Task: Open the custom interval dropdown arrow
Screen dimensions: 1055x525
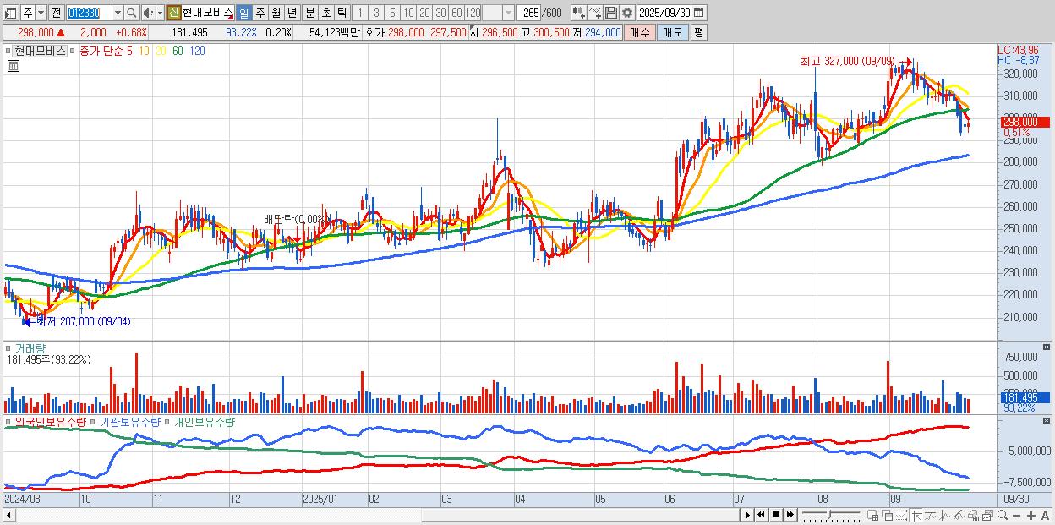Action: 508,13
